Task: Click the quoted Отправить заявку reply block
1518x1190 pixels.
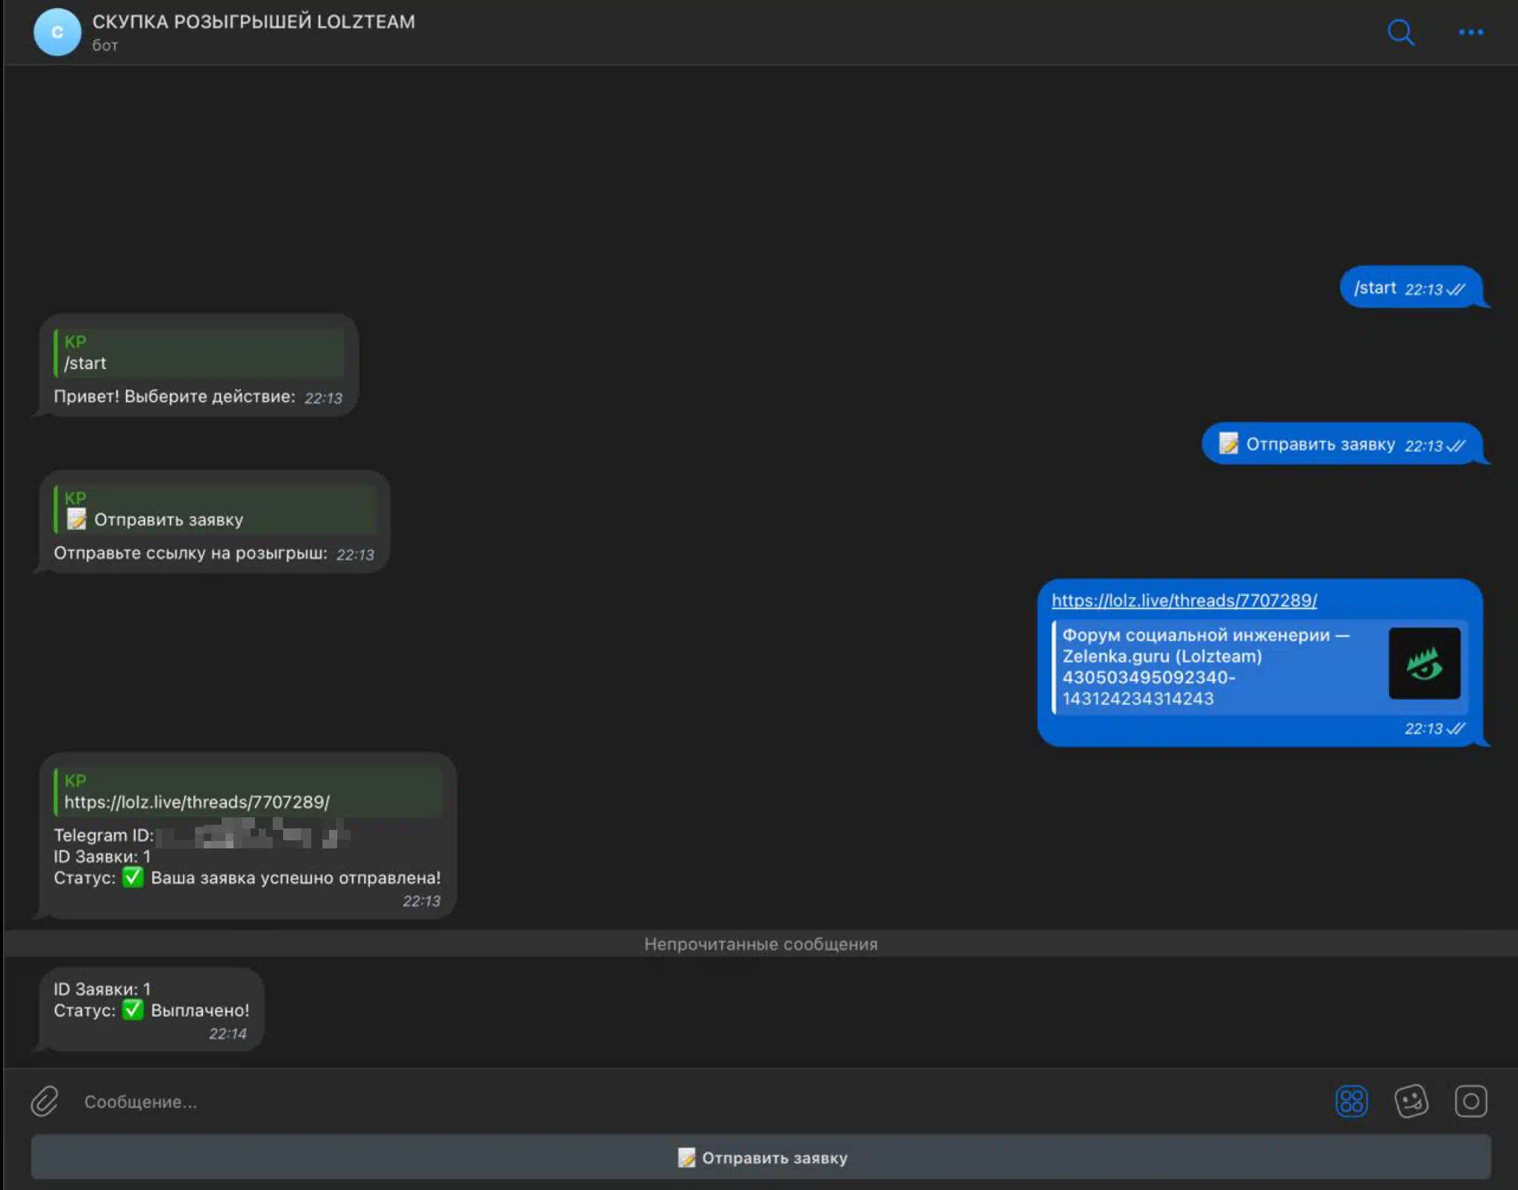Action: tap(215, 510)
